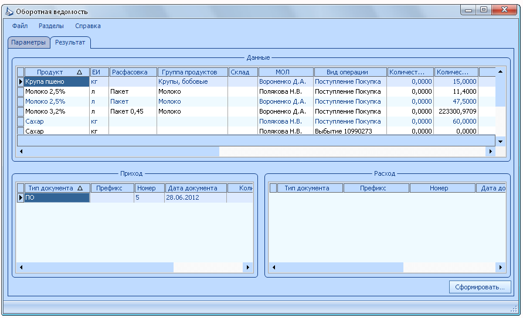Open the Справка menu
Viewport: 523px width, 318px height.
pyautogui.click(x=88, y=26)
